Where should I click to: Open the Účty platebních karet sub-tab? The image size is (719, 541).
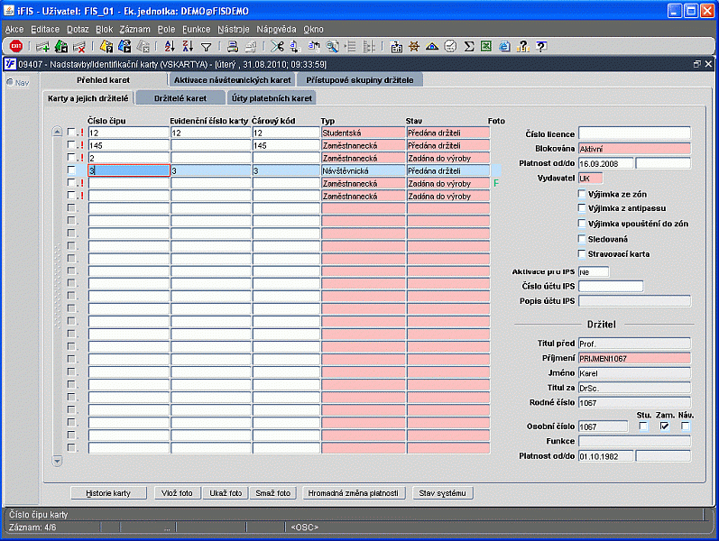[272, 98]
